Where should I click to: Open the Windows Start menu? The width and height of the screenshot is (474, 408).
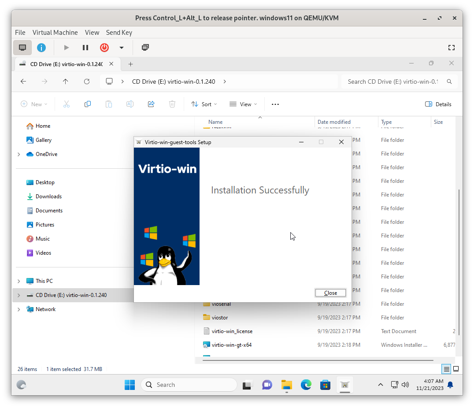pyautogui.click(x=130, y=385)
